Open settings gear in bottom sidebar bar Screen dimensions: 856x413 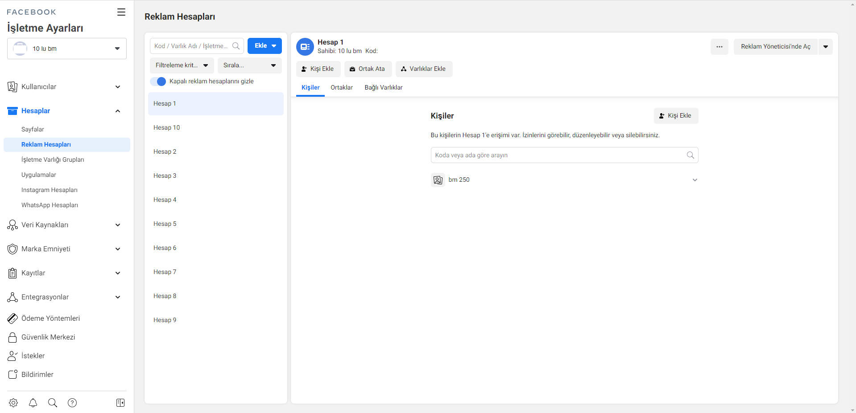coord(13,403)
